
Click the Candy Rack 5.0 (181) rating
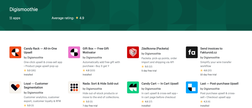click(x=30, y=70)
